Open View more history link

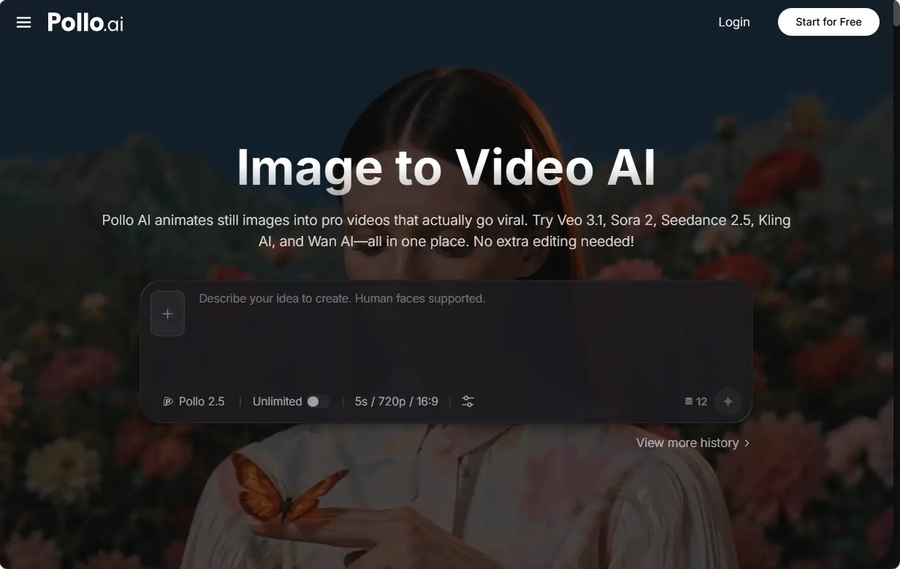[693, 443]
